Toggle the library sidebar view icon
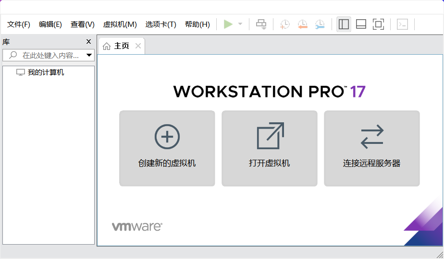The height and width of the screenshot is (259, 444). coord(344,24)
